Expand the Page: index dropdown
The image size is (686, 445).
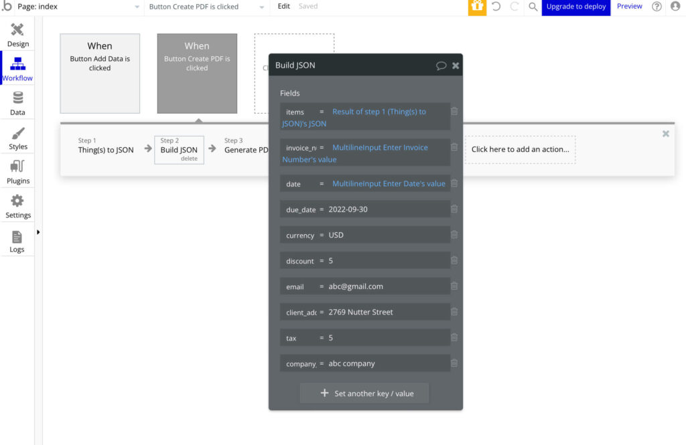[77, 7]
